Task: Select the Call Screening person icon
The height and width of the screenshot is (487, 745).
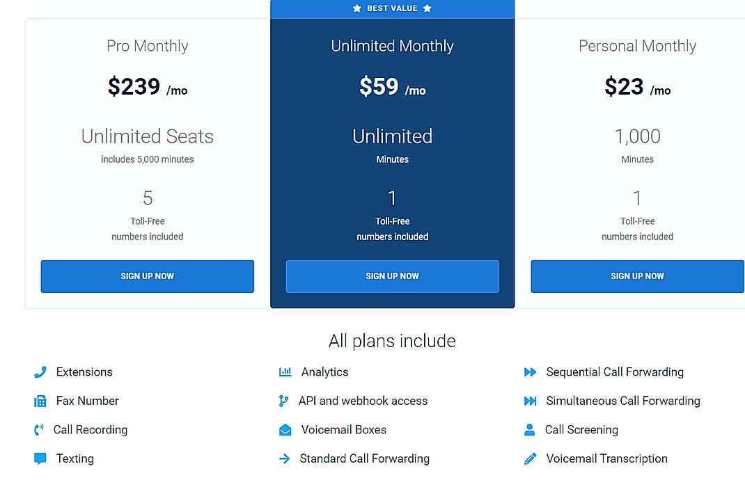Action: 530,430
